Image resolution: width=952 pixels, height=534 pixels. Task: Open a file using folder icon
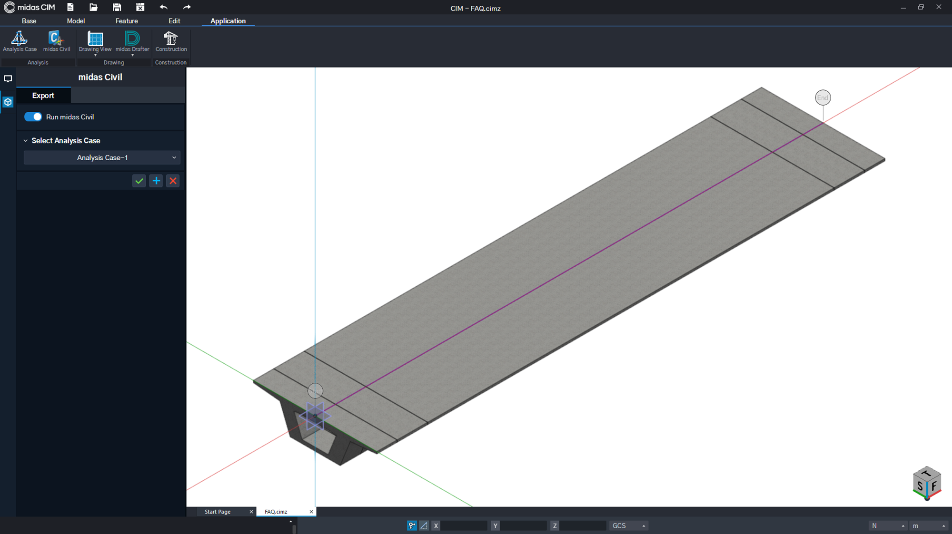[x=93, y=7]
